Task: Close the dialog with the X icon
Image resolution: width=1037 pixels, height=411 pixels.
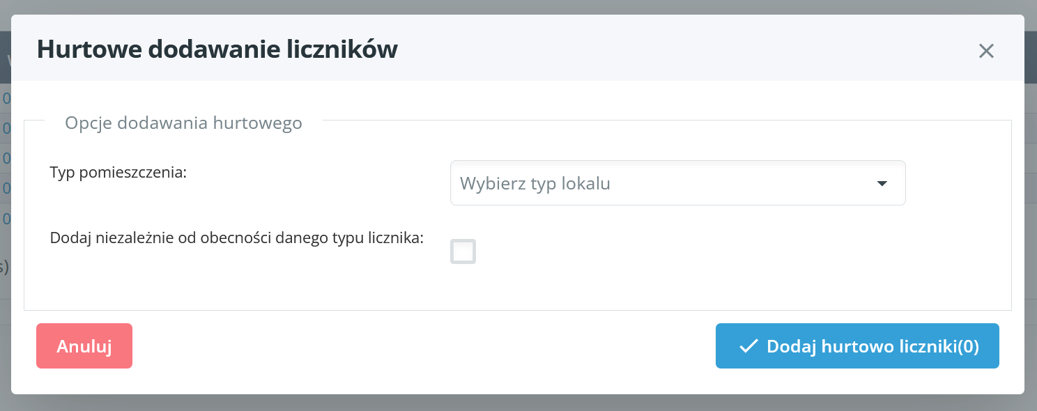Action: (x=986, y=51)
